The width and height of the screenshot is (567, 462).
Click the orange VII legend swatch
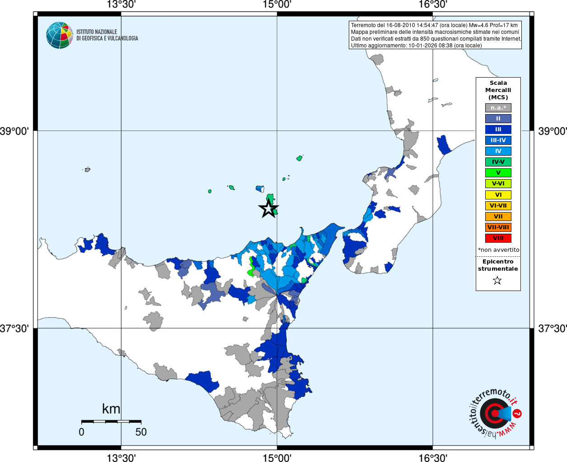[x=498, y=217]
